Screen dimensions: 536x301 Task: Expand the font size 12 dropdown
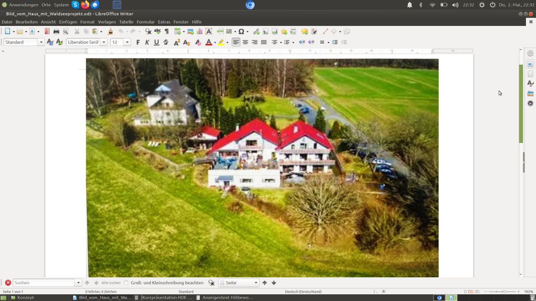tap(127, 42)
